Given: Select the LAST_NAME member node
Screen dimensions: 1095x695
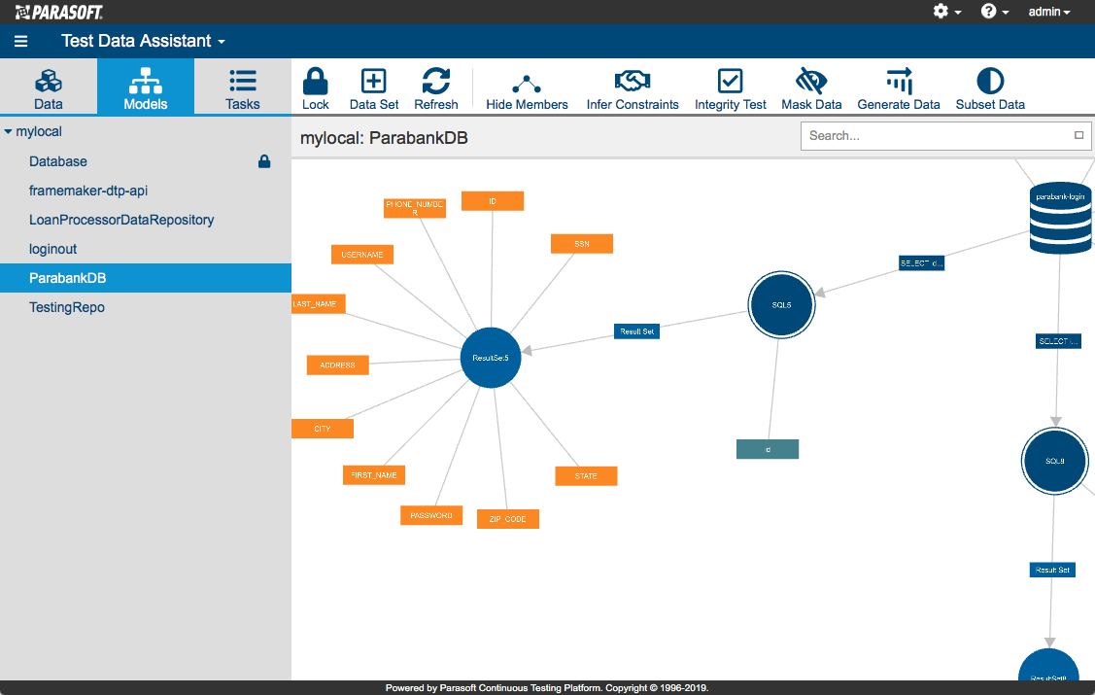Looking at the screenshot, I should click(x=319, y=304).
